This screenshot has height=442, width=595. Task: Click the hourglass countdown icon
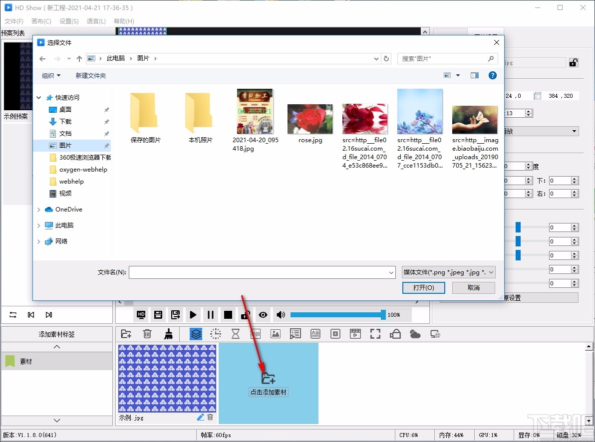coord(236,334)
